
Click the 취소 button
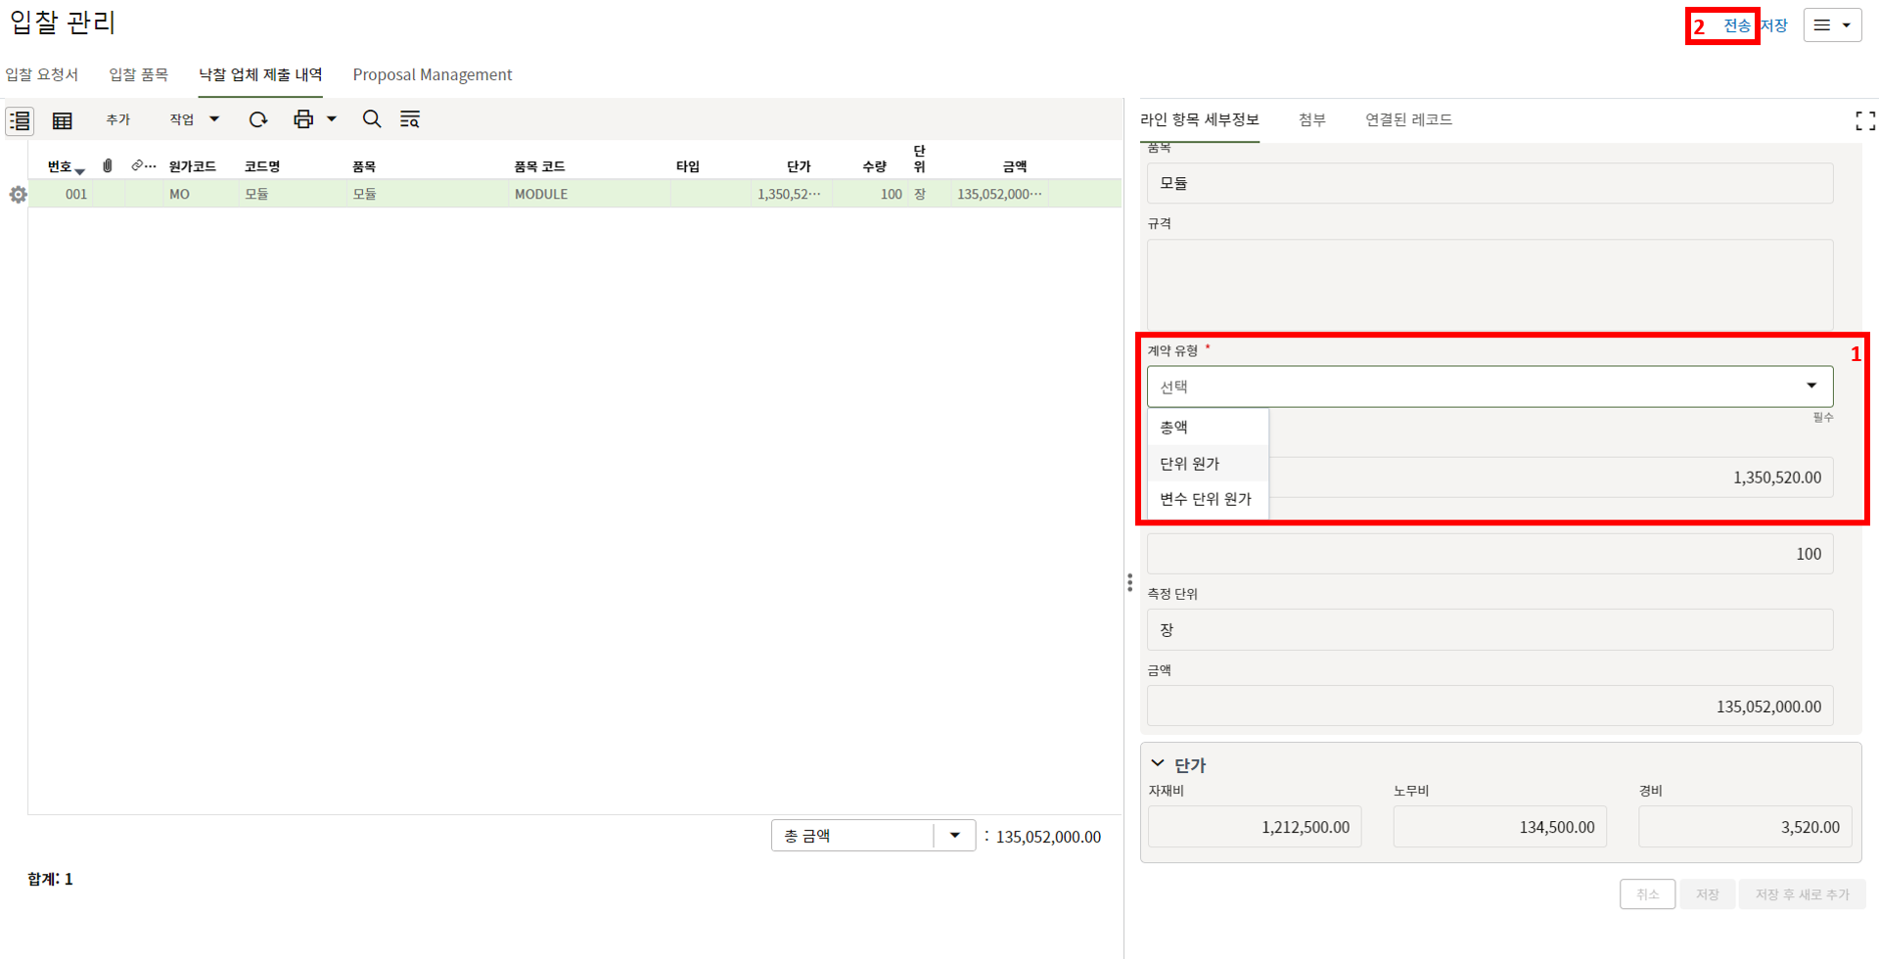(1647, 894)
